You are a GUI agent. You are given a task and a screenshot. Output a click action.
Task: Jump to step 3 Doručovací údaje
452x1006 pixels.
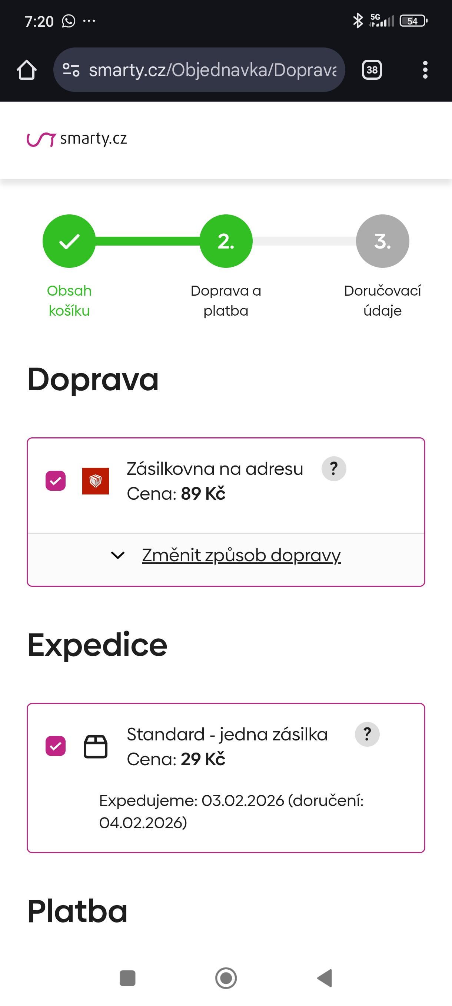(382, 241)
